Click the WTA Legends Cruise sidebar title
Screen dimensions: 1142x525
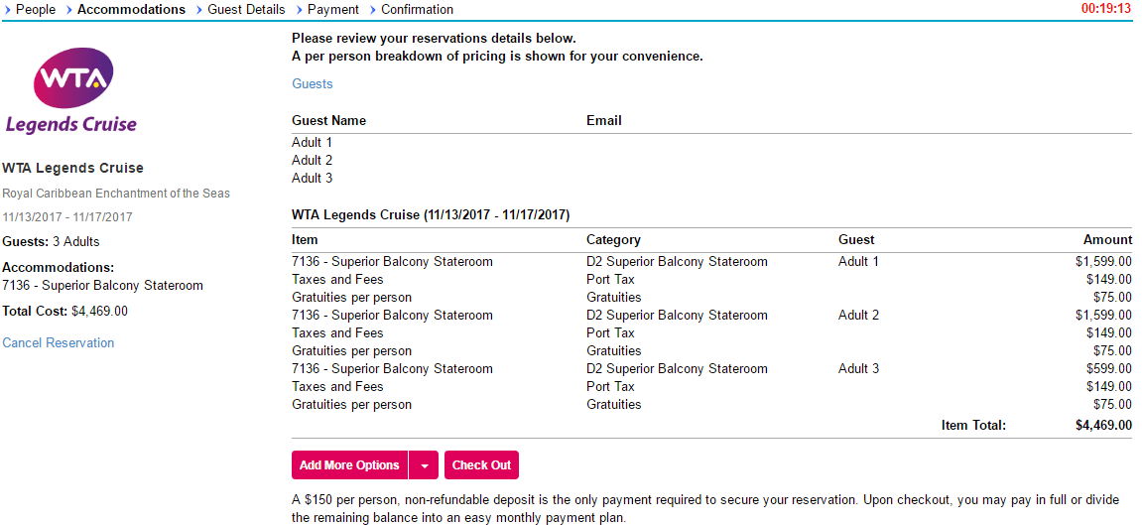(73, 169)
